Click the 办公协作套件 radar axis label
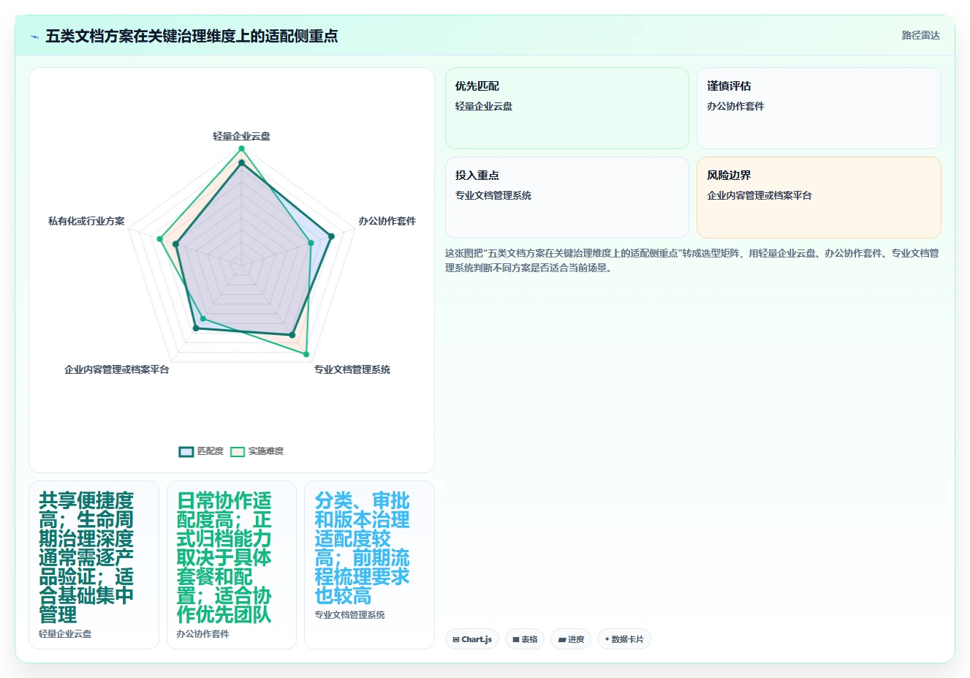This screenshot has height=678, width=970. (387, 221)
